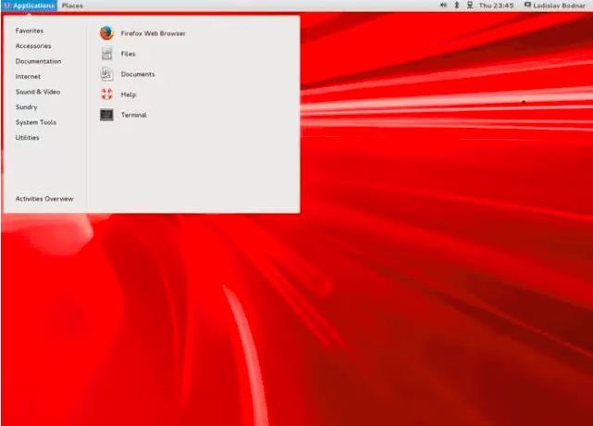Click the Firefox Web Browser label
The height and width of the screenshot is (426, 593).
point(154,33)
